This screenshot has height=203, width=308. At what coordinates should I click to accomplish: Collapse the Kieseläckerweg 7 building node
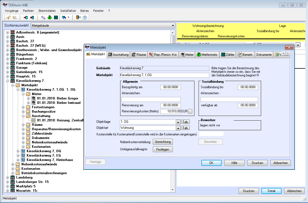pos(7,81)
